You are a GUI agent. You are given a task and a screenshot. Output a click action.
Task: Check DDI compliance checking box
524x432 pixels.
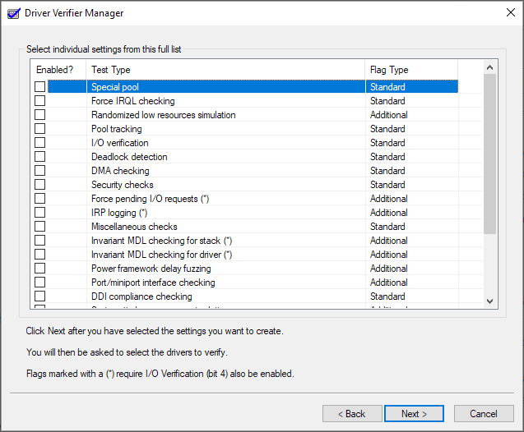coord(39,296)
